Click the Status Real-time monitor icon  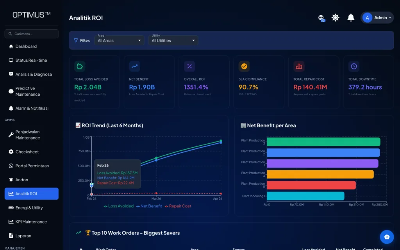[11, 60]
